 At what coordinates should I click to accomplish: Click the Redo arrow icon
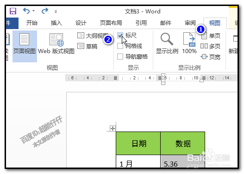(45, 11)
